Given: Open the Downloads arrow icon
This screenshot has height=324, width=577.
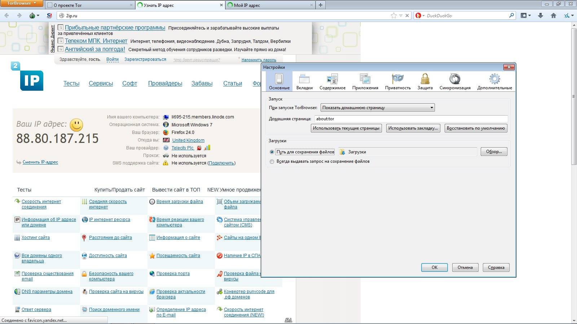Looking at the screenshot, I should tap(540, 15).
